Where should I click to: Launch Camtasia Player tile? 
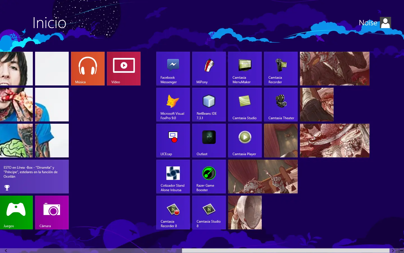(x=245, y=141)
